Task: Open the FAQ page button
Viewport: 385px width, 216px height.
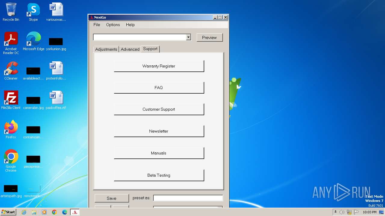Action: click(159, 88)
